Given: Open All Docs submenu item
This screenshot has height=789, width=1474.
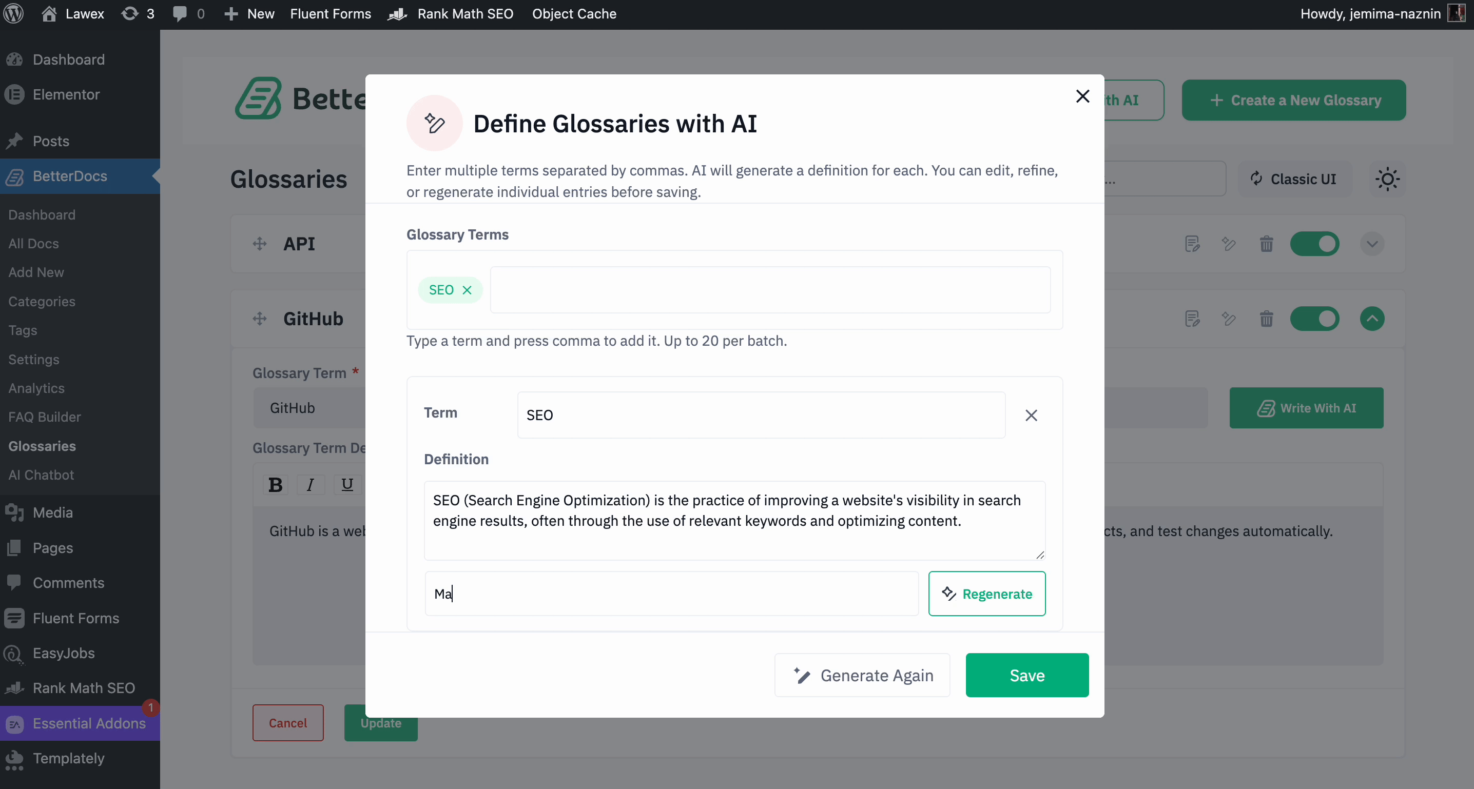Looking at the screenshot, I should (x=33, y=244).
